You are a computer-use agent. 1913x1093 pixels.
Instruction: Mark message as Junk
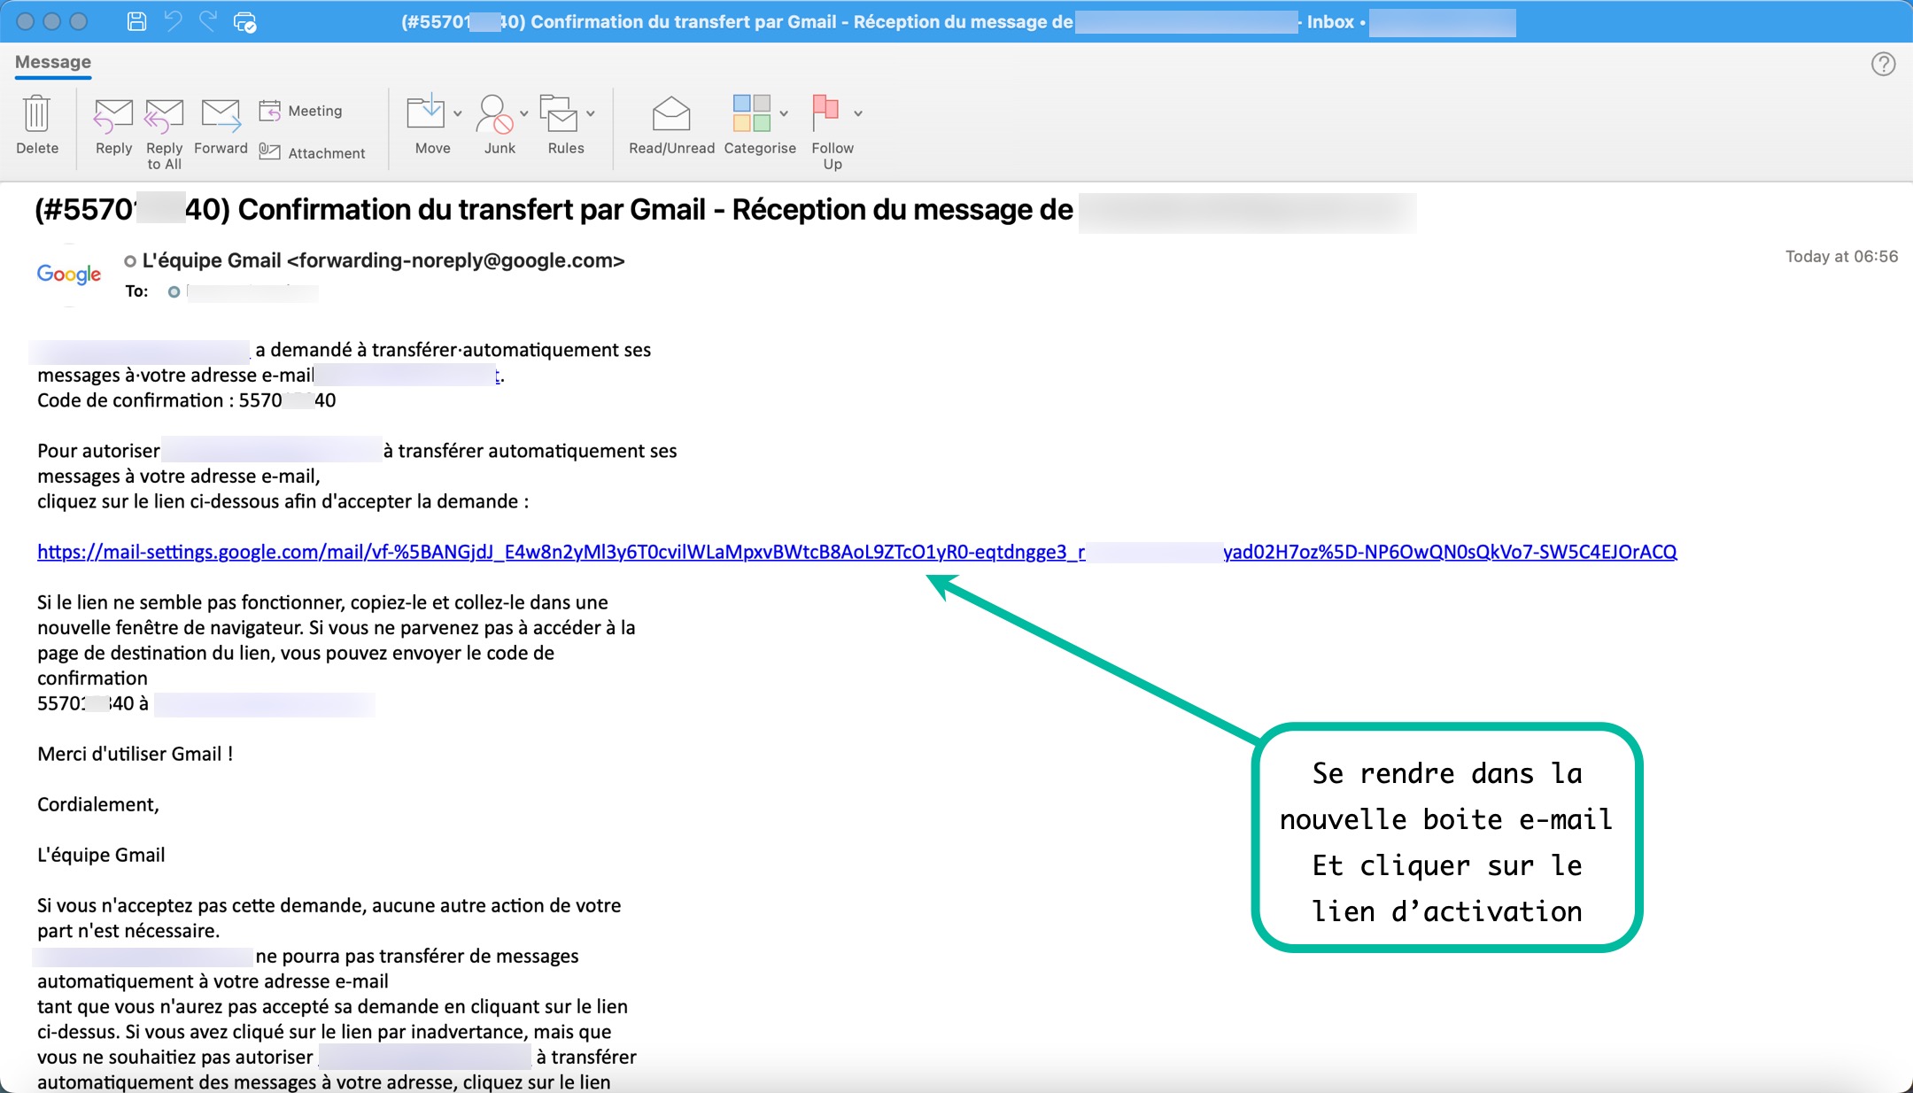tap(494, 113)
